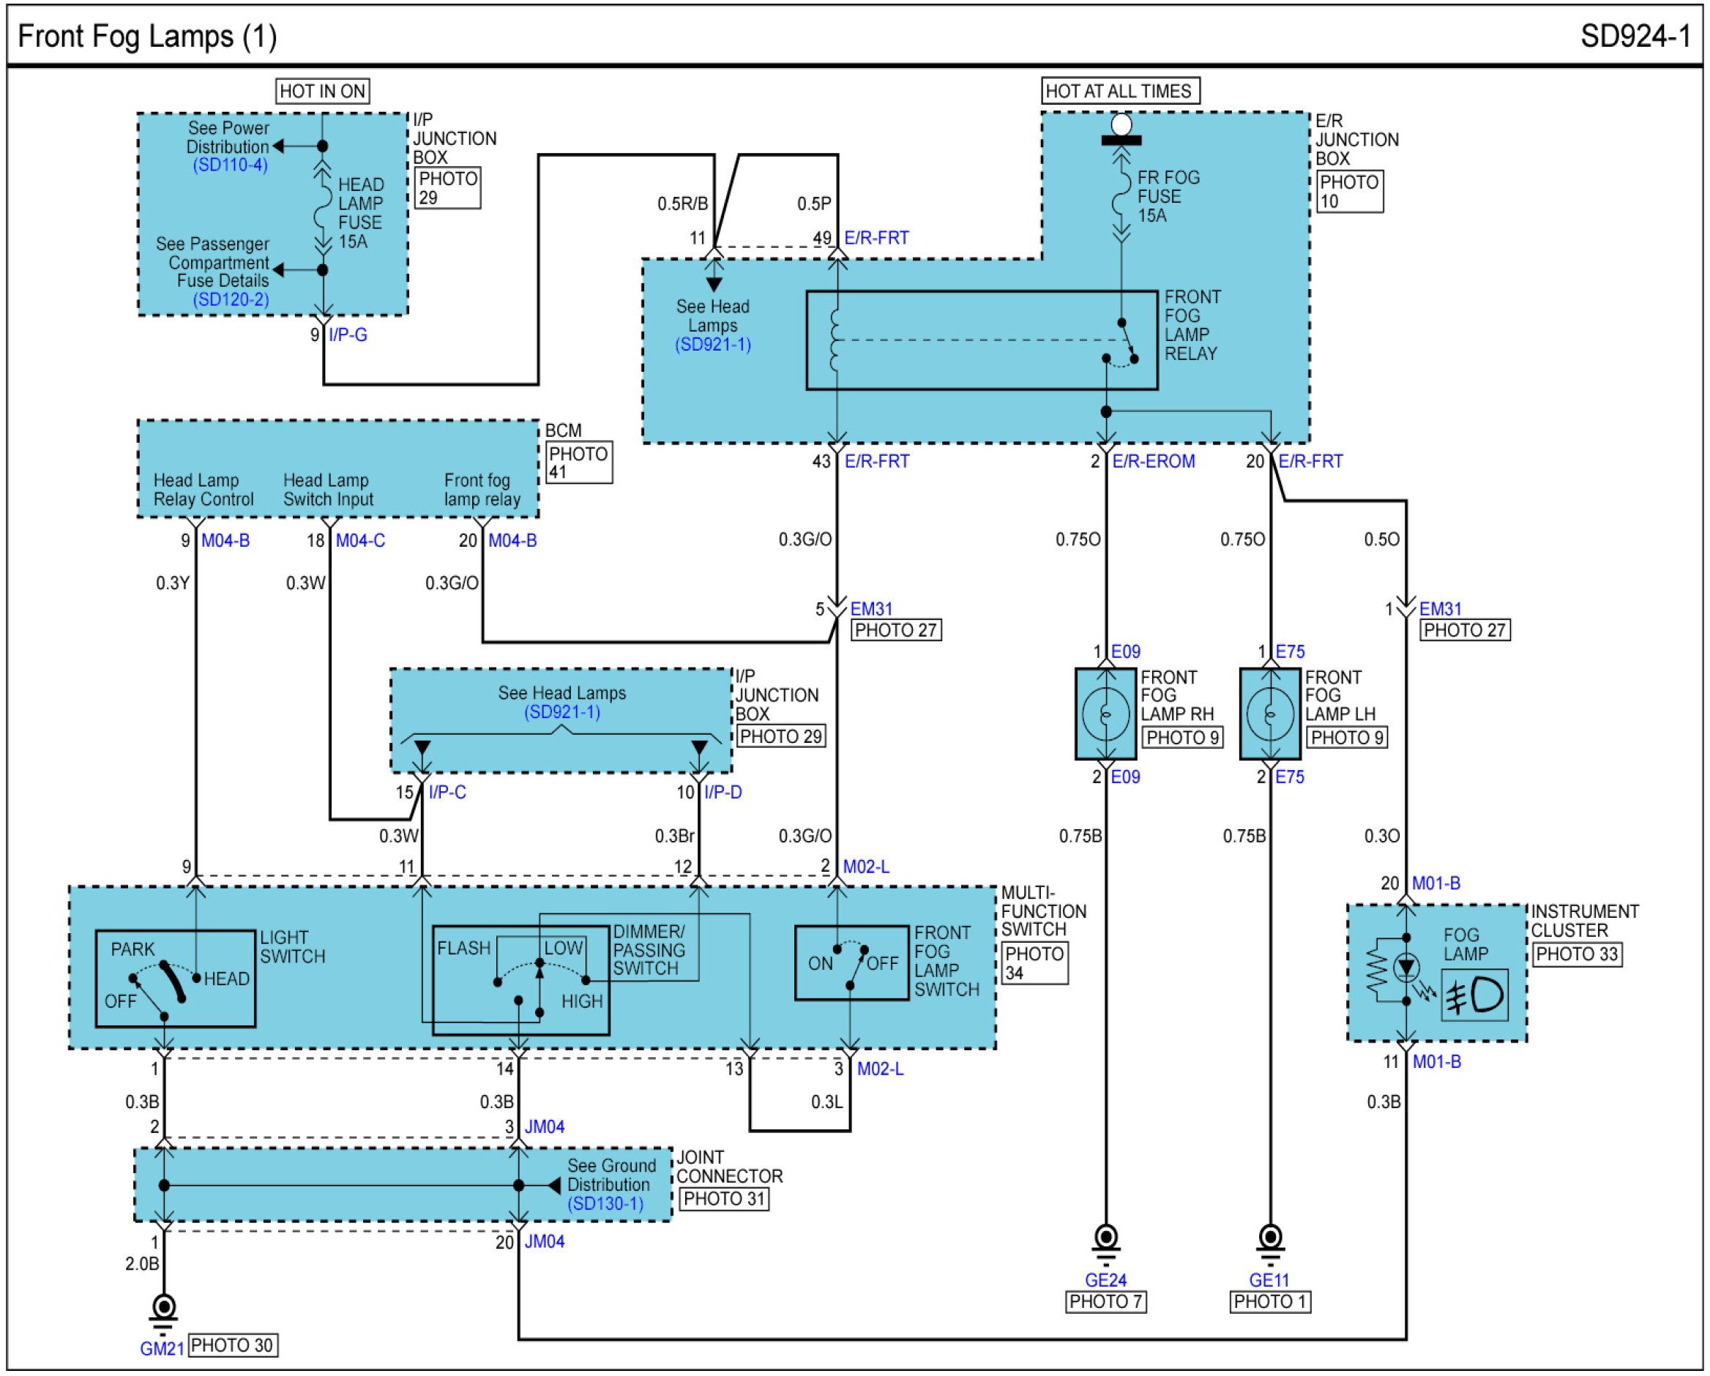
Task: Open the SD120-2 fuse details link
Action: click(x=231, y=300)
